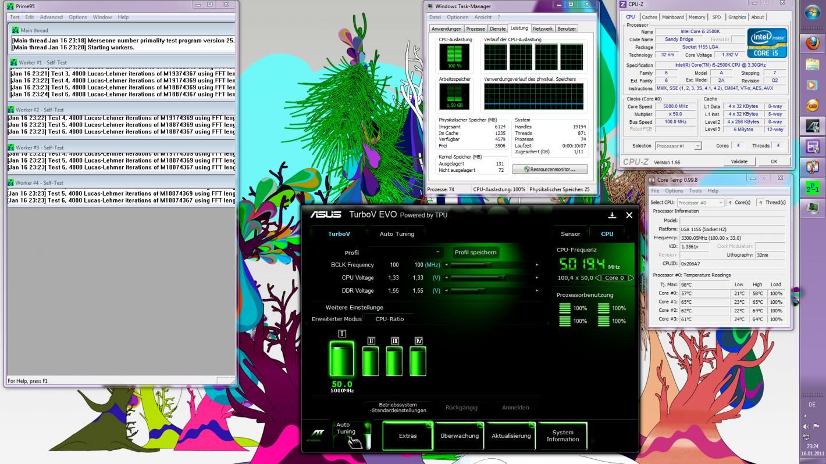Click the BCLK Frequency slider

coord(492,265)
